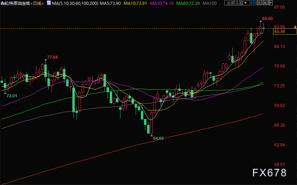Click the jump-to-start range icon
The height and width of the screenshot is (185, 297).
[x=259, y=3]
